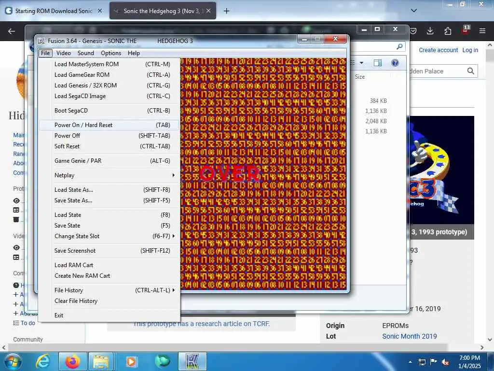Viewport: 494px width, 371px height.
Task: Open a new browser tab
Action: coord(226,11)
